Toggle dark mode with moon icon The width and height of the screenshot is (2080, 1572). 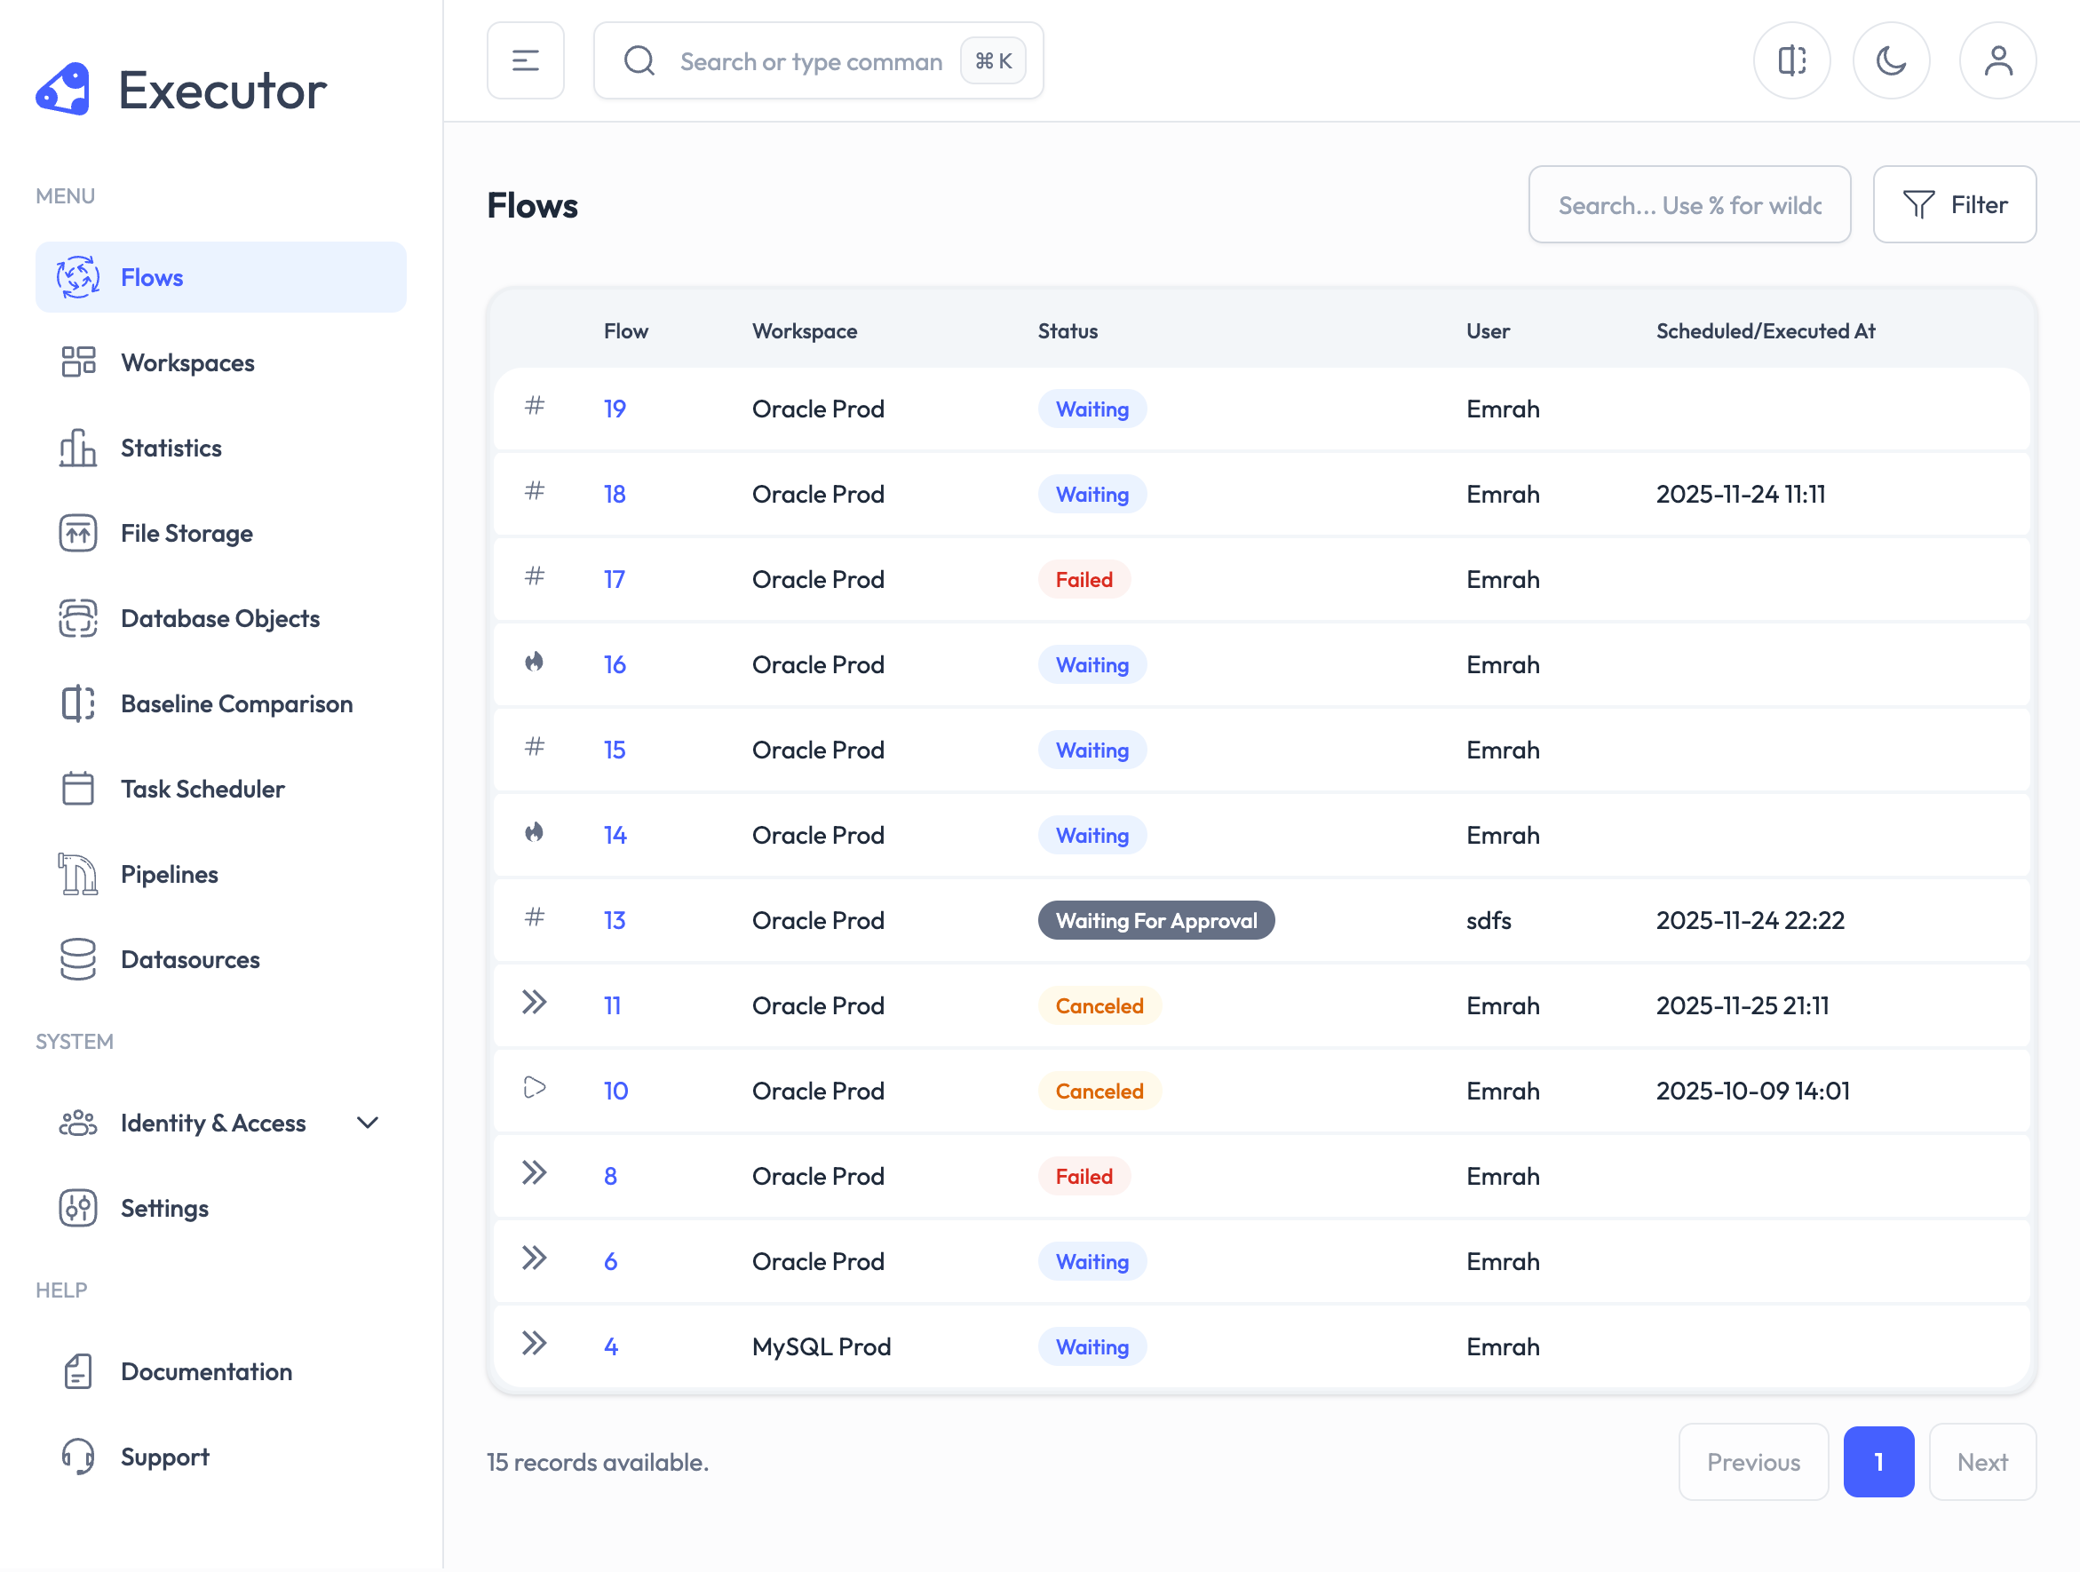coord(1890,61)
